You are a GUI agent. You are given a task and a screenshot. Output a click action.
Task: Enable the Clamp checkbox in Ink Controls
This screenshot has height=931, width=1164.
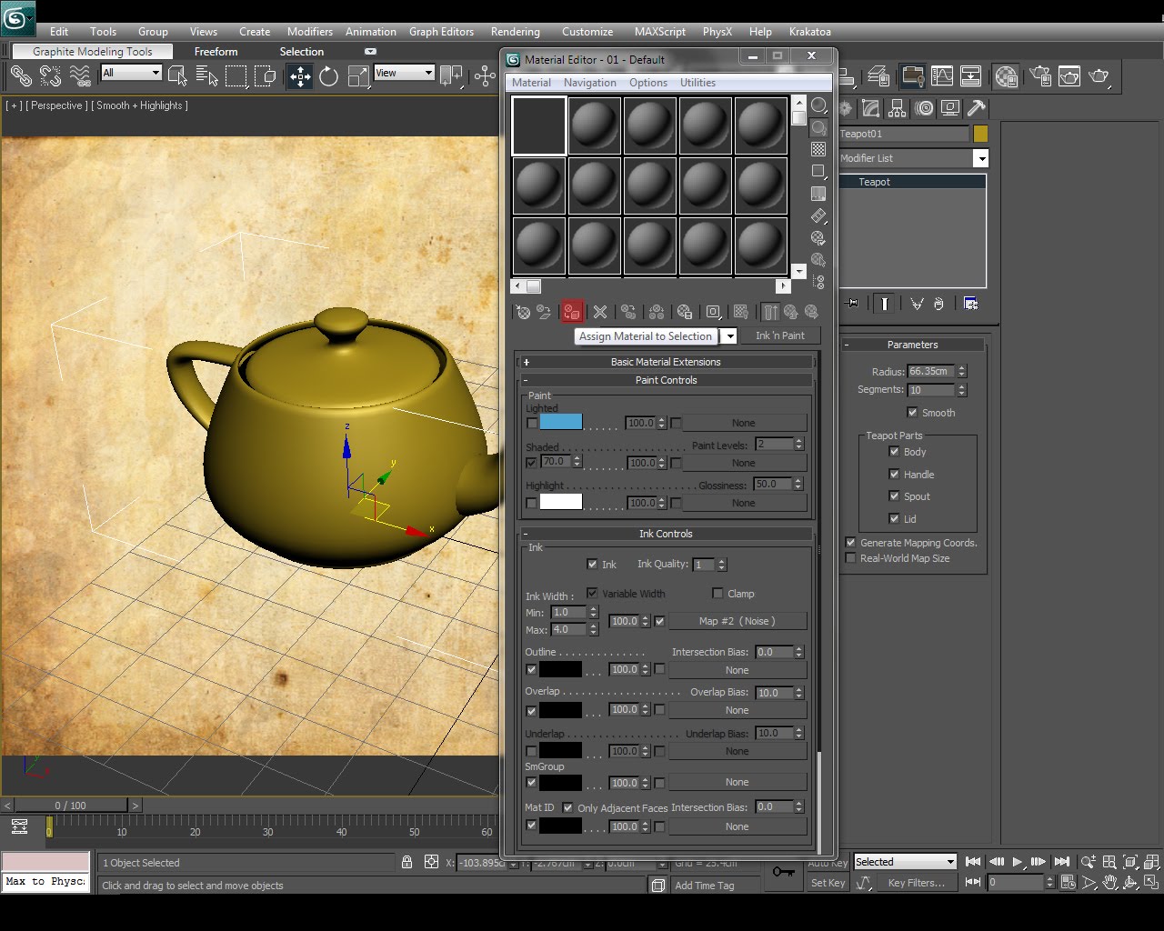[x=717, y=593]
